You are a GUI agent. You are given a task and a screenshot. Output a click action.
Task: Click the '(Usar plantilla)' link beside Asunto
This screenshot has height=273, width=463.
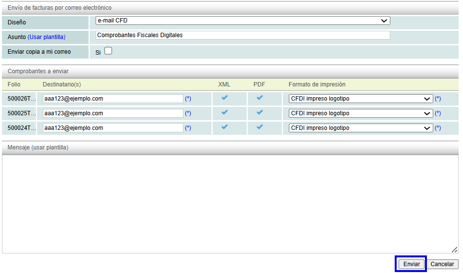[x=46, y=37]
